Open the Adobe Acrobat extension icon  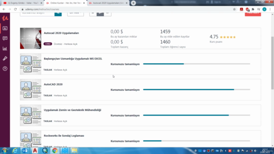click(x=241, y=9)
